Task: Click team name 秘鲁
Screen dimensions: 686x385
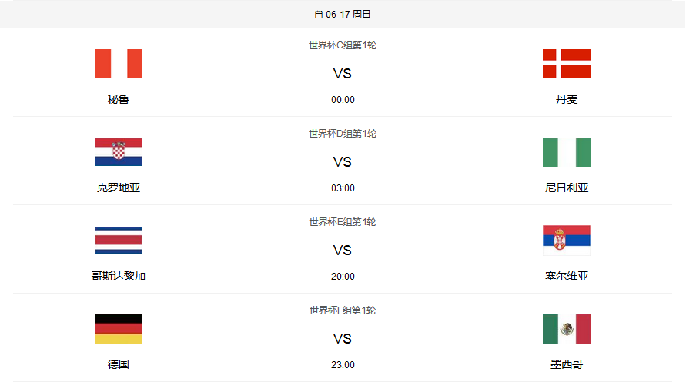Action: point(119,99)
